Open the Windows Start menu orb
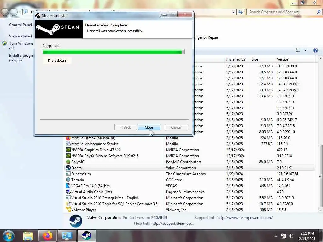The width and height of the screenshot is (323, 242). (8, 236)
